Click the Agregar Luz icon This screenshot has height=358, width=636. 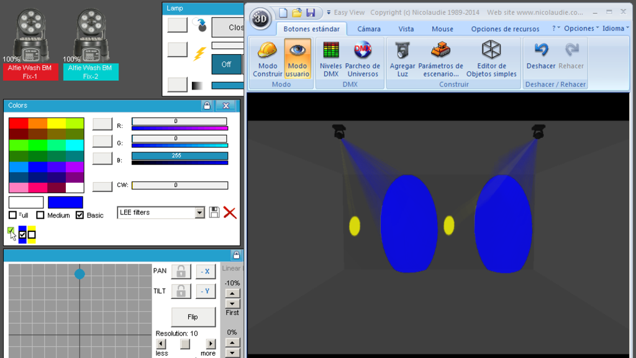click(402, 50)
